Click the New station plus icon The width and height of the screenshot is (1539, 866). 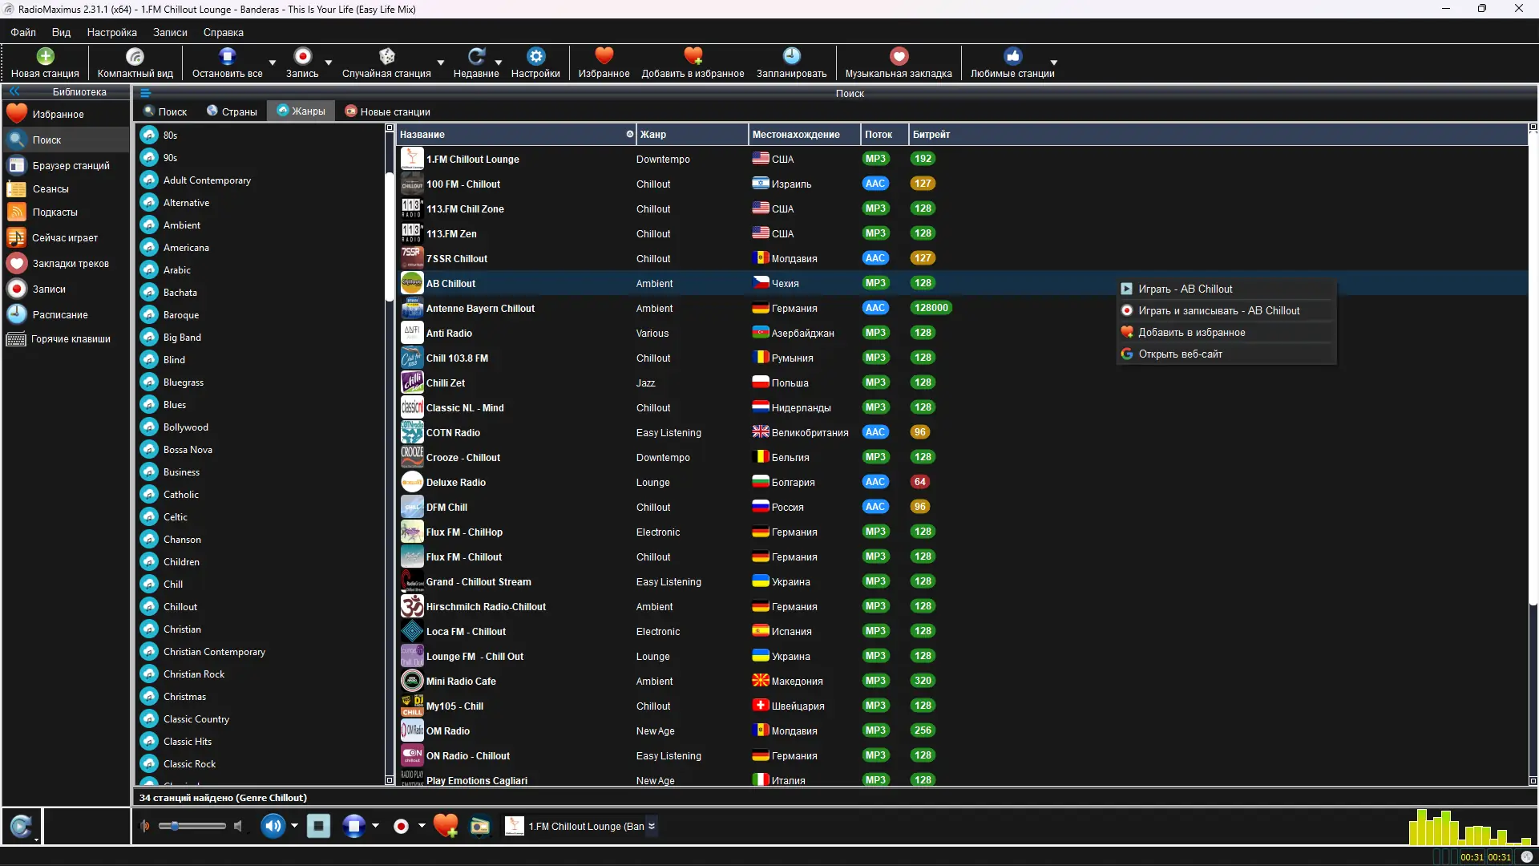[x=45, y=56]
